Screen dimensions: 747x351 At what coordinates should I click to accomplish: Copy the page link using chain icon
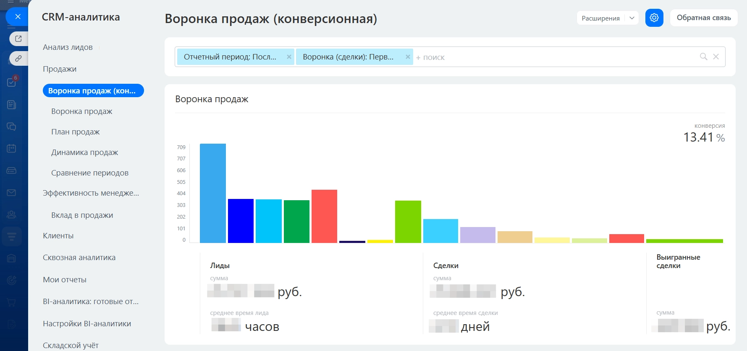click(x=18, y=58)
